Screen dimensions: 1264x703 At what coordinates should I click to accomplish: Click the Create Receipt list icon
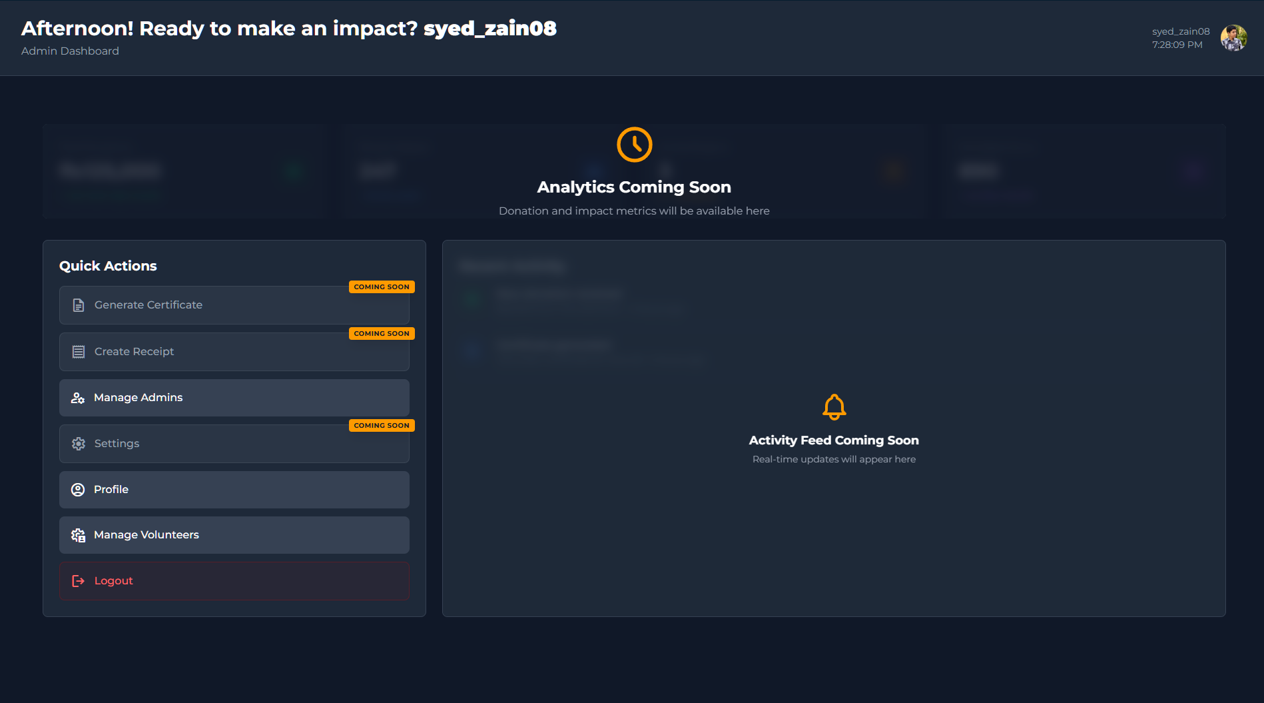[x=79, y=352]
